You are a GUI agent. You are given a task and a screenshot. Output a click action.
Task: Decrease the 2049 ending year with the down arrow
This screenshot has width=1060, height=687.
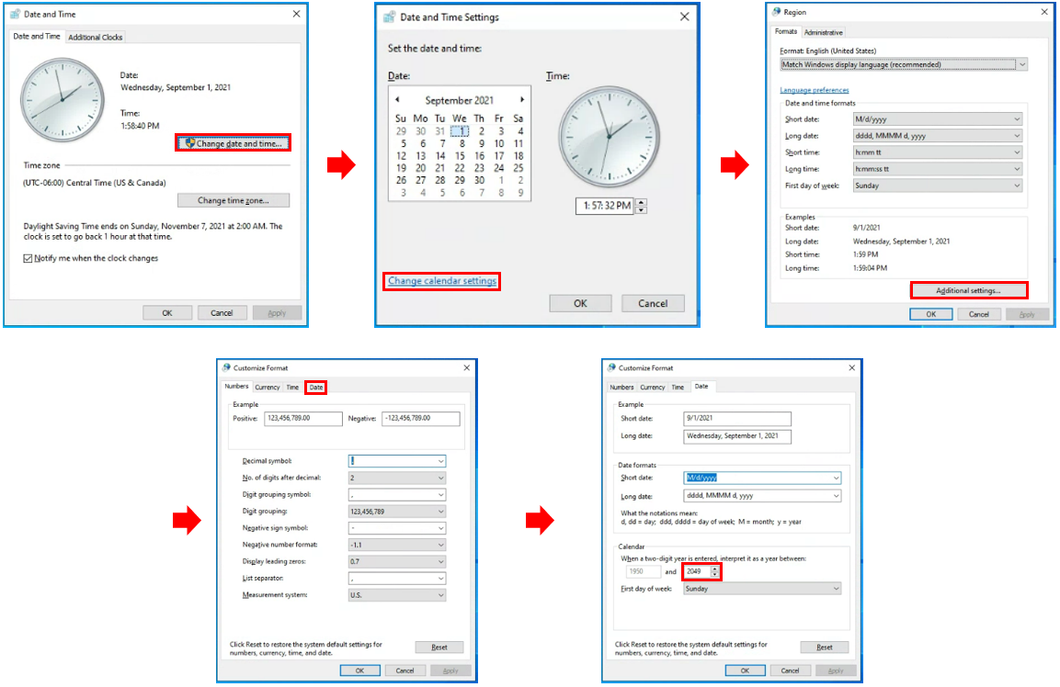tap(715, 575)
